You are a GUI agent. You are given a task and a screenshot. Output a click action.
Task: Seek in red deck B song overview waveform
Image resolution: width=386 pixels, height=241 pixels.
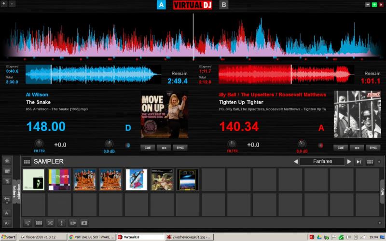tap(286, 74)
